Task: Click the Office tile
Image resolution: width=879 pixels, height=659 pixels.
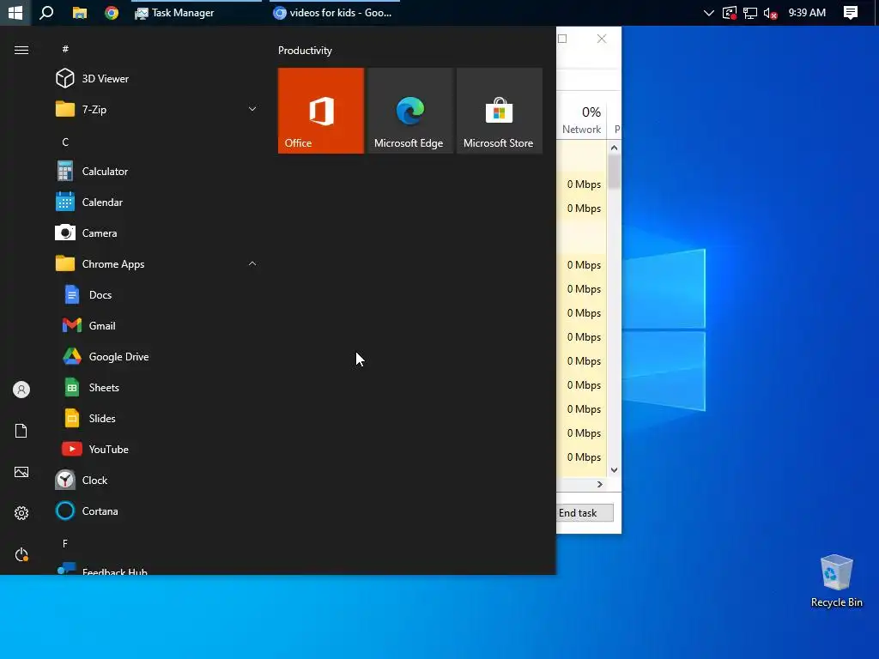Action: point(321,111)
